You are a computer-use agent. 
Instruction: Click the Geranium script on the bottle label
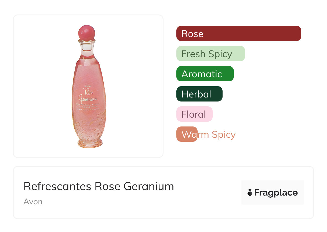coord(89,98)
